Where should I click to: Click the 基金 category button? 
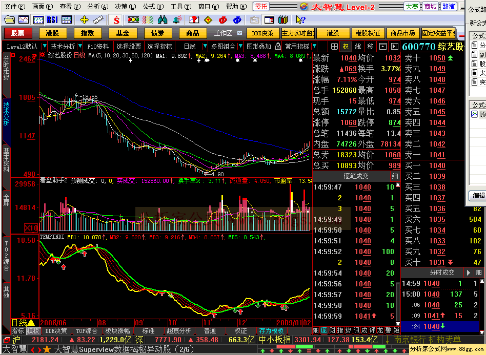[x=123, y=33]
